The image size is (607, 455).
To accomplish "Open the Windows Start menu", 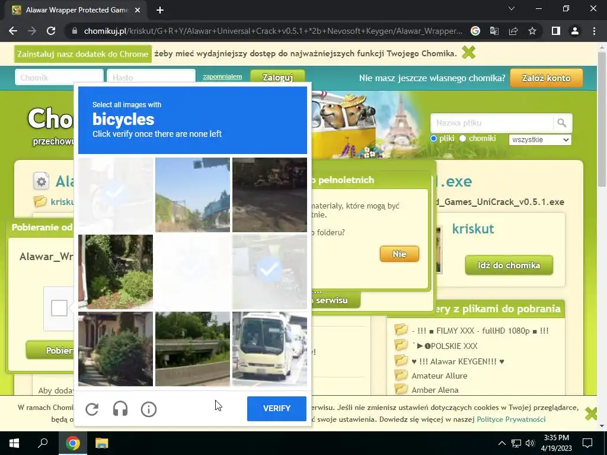I will point(14,443).
